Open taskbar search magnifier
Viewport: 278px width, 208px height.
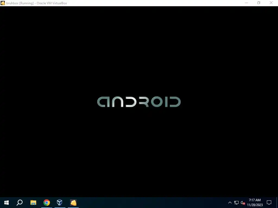(20, 203)
